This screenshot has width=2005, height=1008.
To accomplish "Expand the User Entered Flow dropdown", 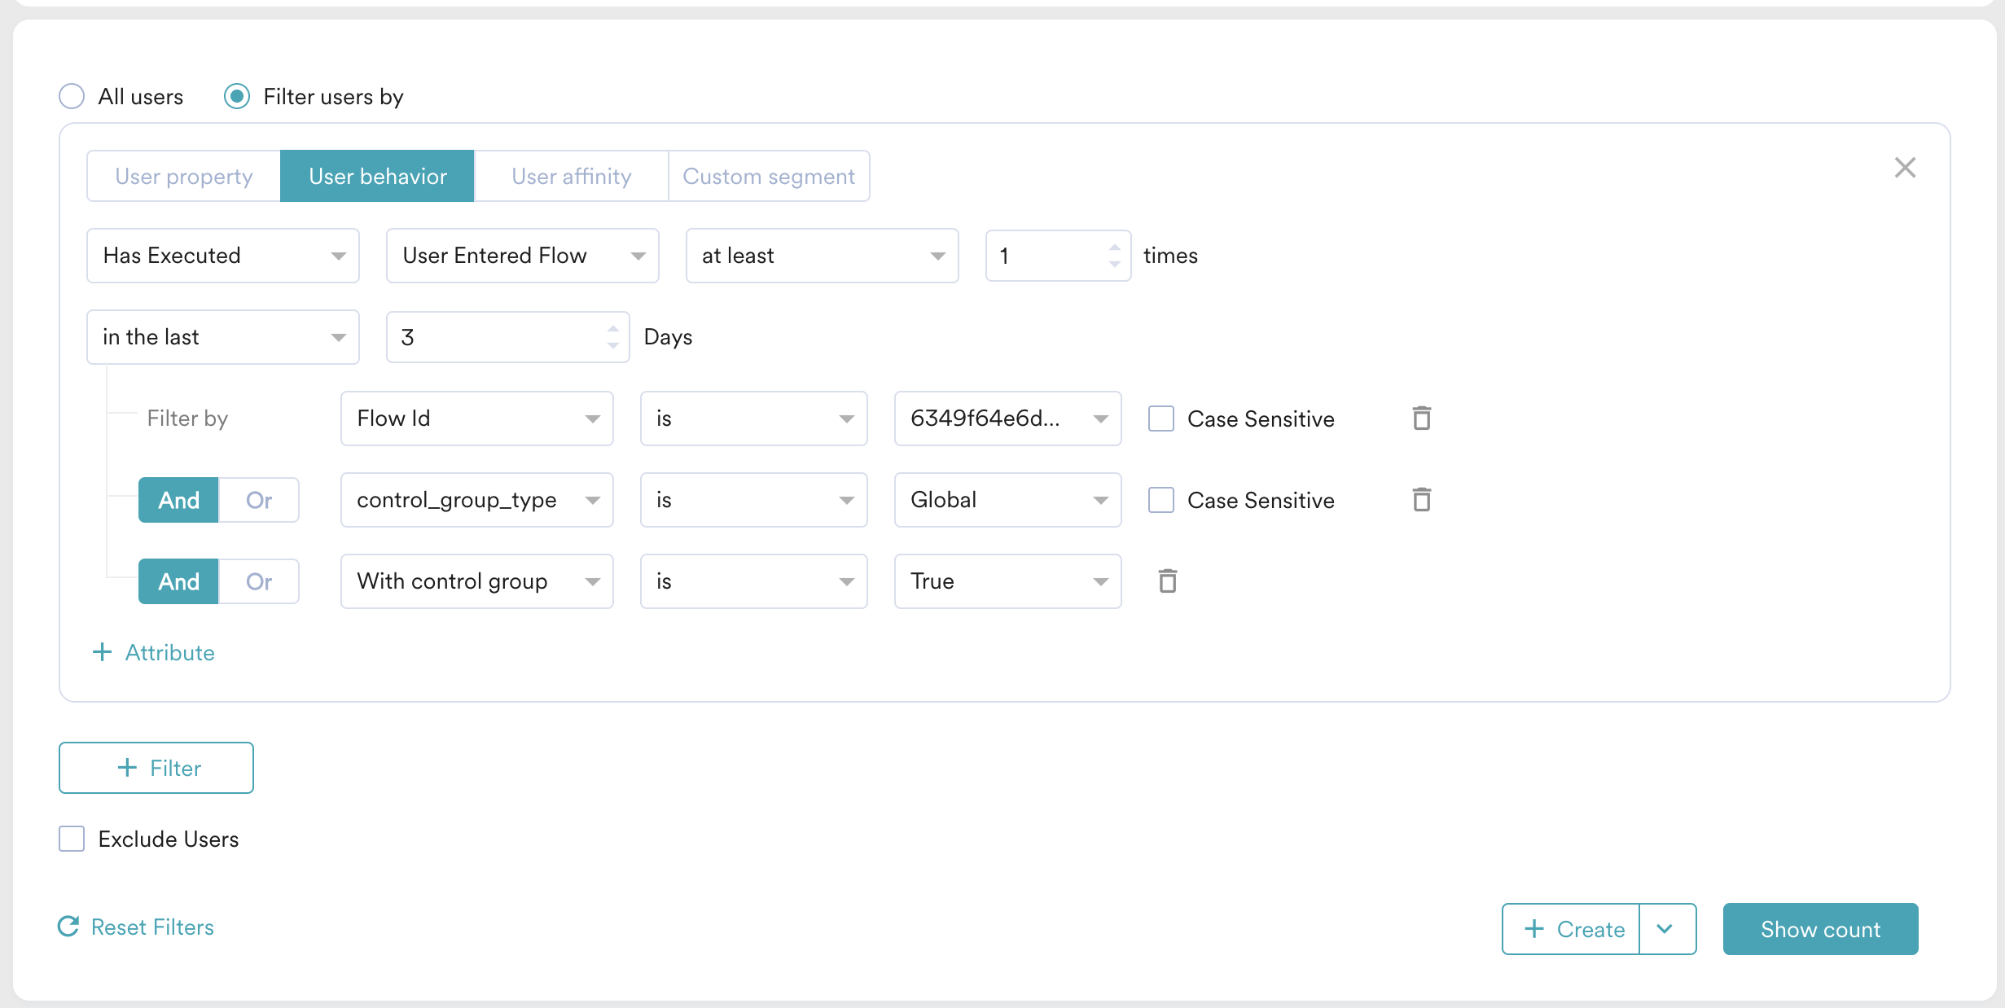I will coord(522,256).
